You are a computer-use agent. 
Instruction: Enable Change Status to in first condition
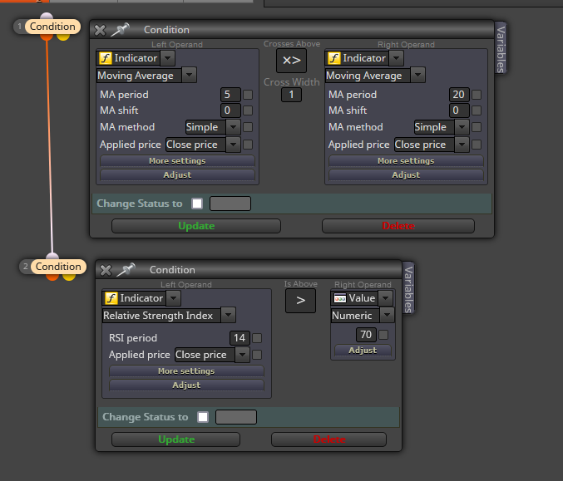pyautogui.click(x=197, y=204)
